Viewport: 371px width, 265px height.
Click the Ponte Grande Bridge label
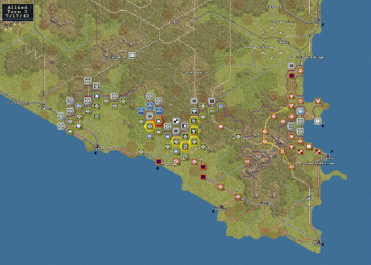coord(318,163)
